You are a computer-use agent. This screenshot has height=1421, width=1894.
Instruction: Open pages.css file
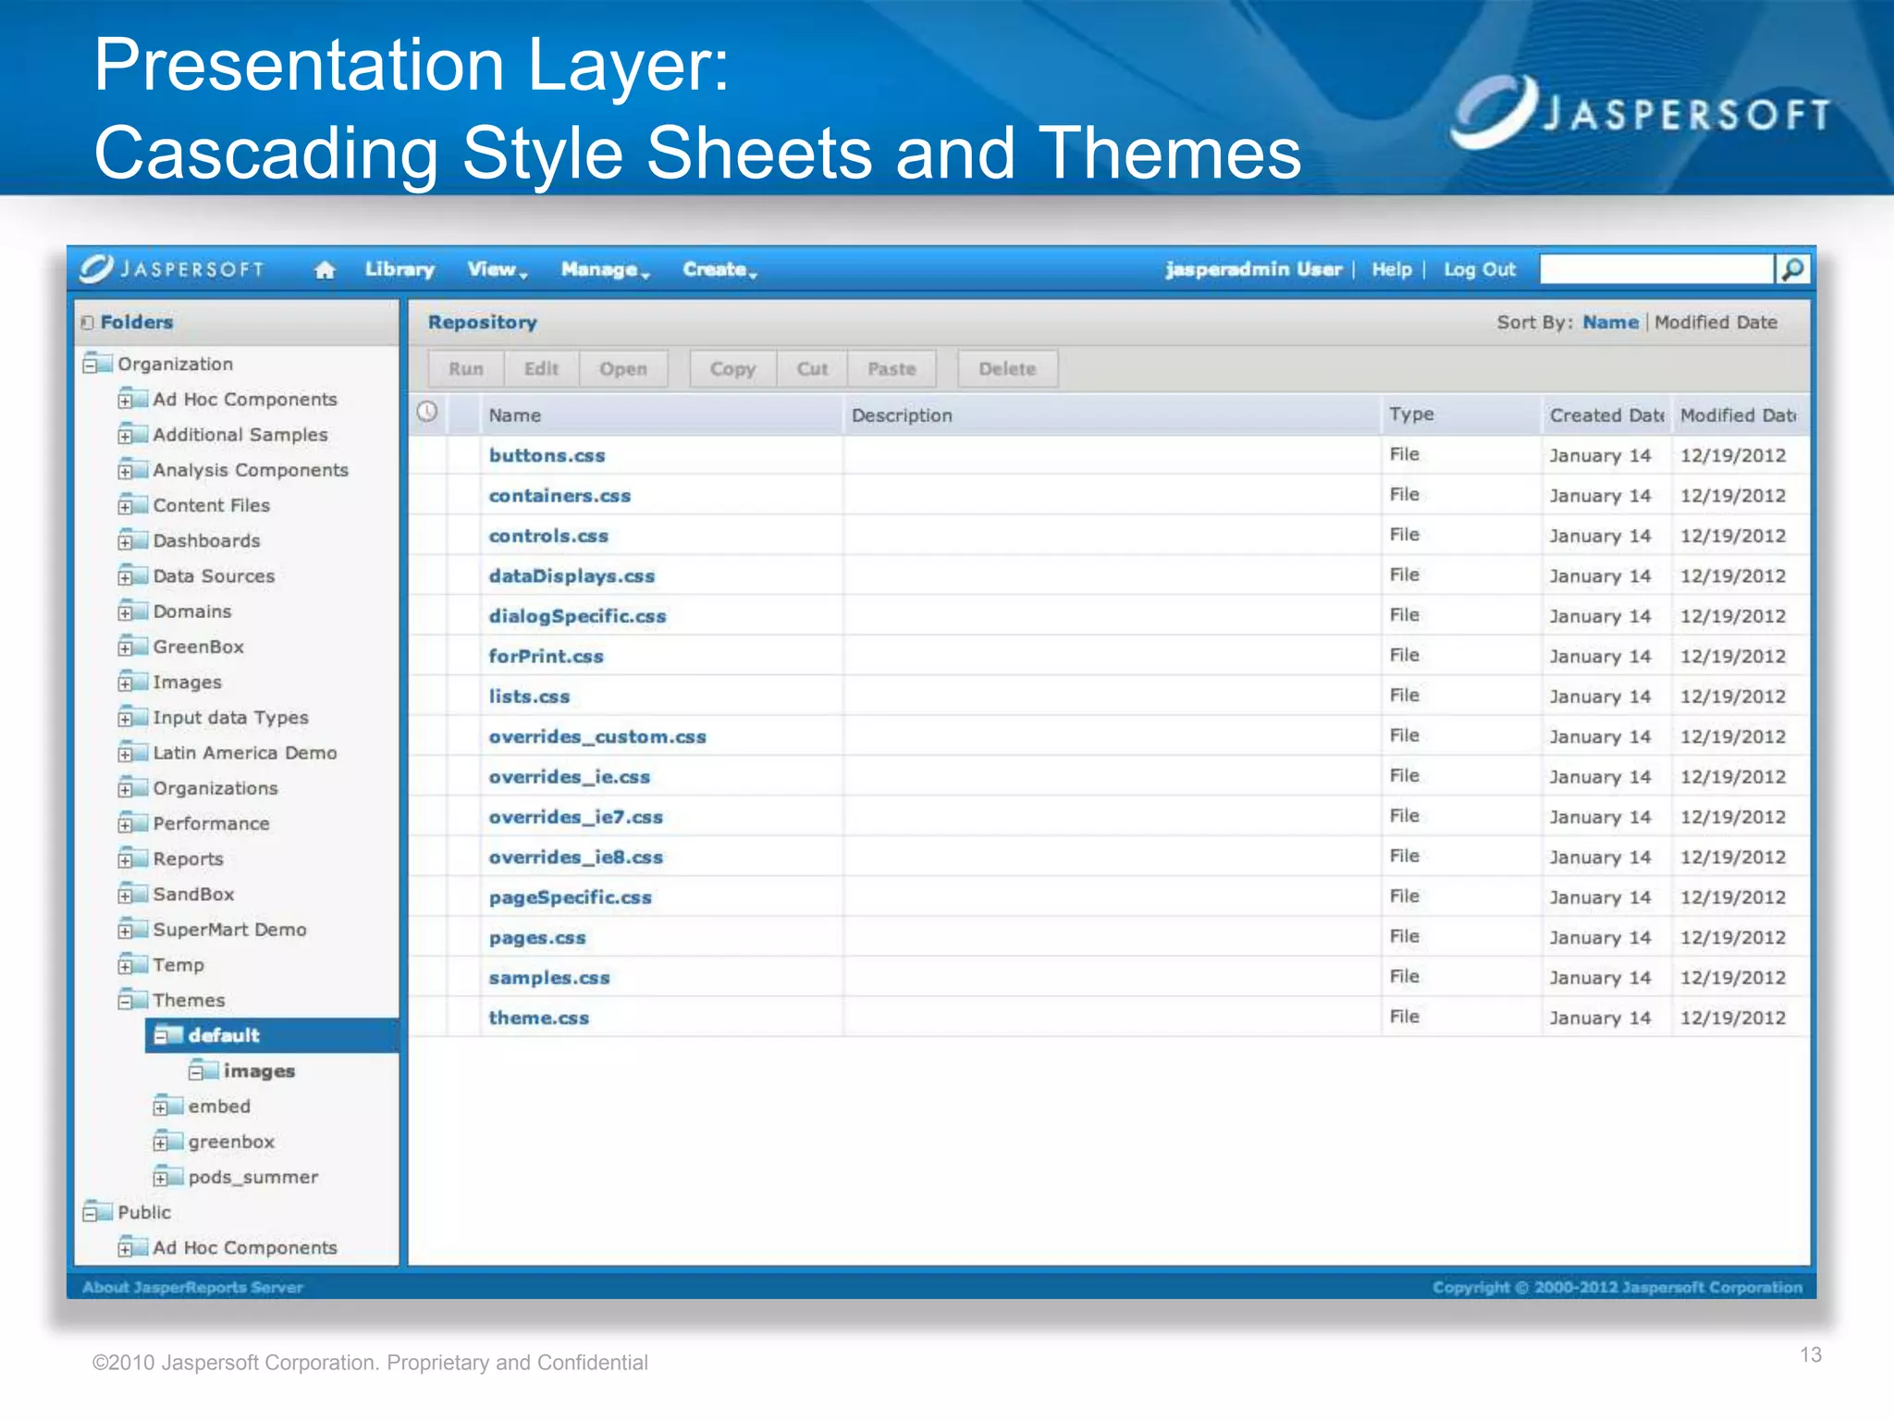537,938
